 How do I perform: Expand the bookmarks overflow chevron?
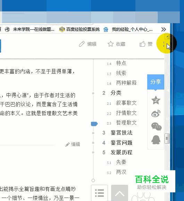(x=164, y=29)
